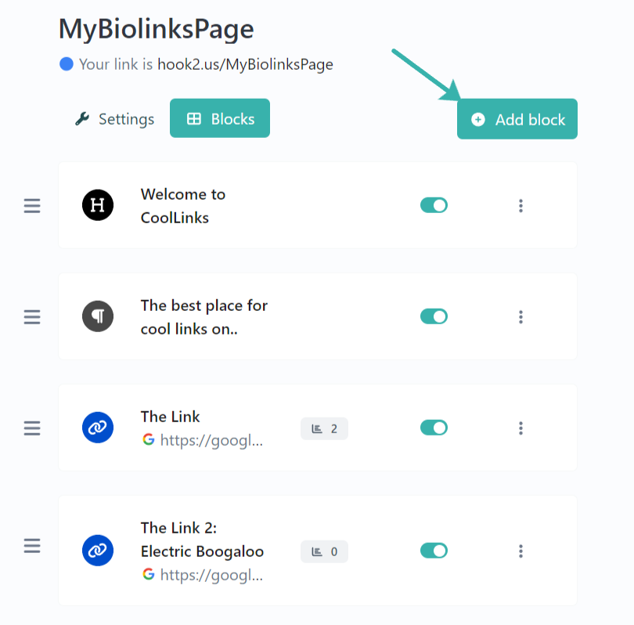Viewport: 634px width, 625px height.
Task: Click drag handle next to The Link
Action: [32, 428]
